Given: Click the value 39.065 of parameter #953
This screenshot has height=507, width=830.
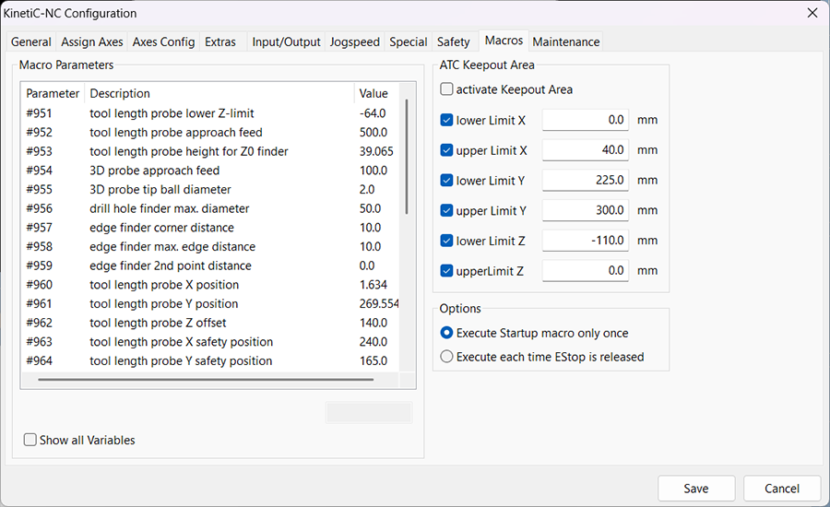Looking at the screenshot, I should 376,151.
